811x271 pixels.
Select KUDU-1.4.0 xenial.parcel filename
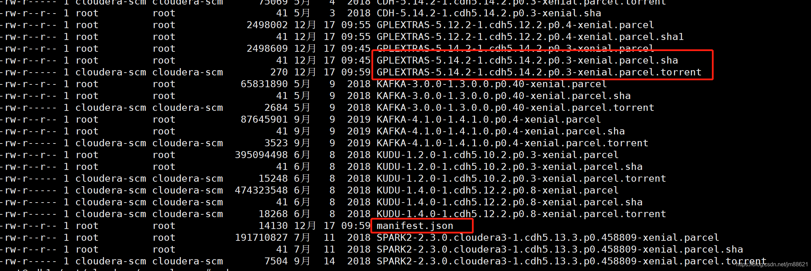[x=498, y=190]
